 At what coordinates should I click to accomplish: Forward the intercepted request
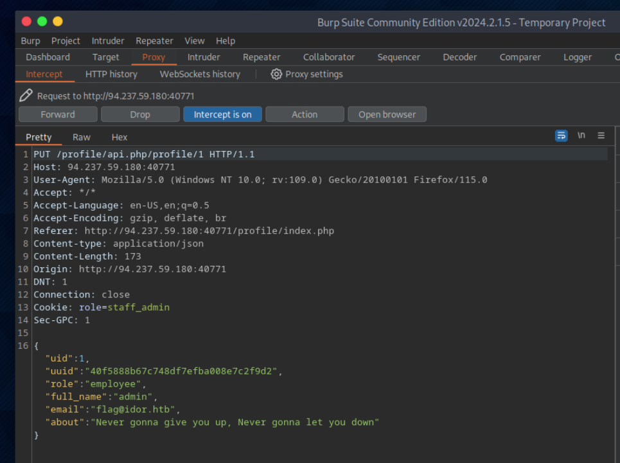(x=58, y=114)
